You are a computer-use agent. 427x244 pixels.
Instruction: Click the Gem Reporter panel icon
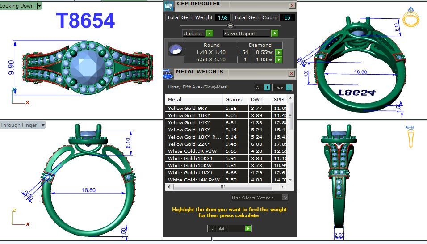(169, 5)
